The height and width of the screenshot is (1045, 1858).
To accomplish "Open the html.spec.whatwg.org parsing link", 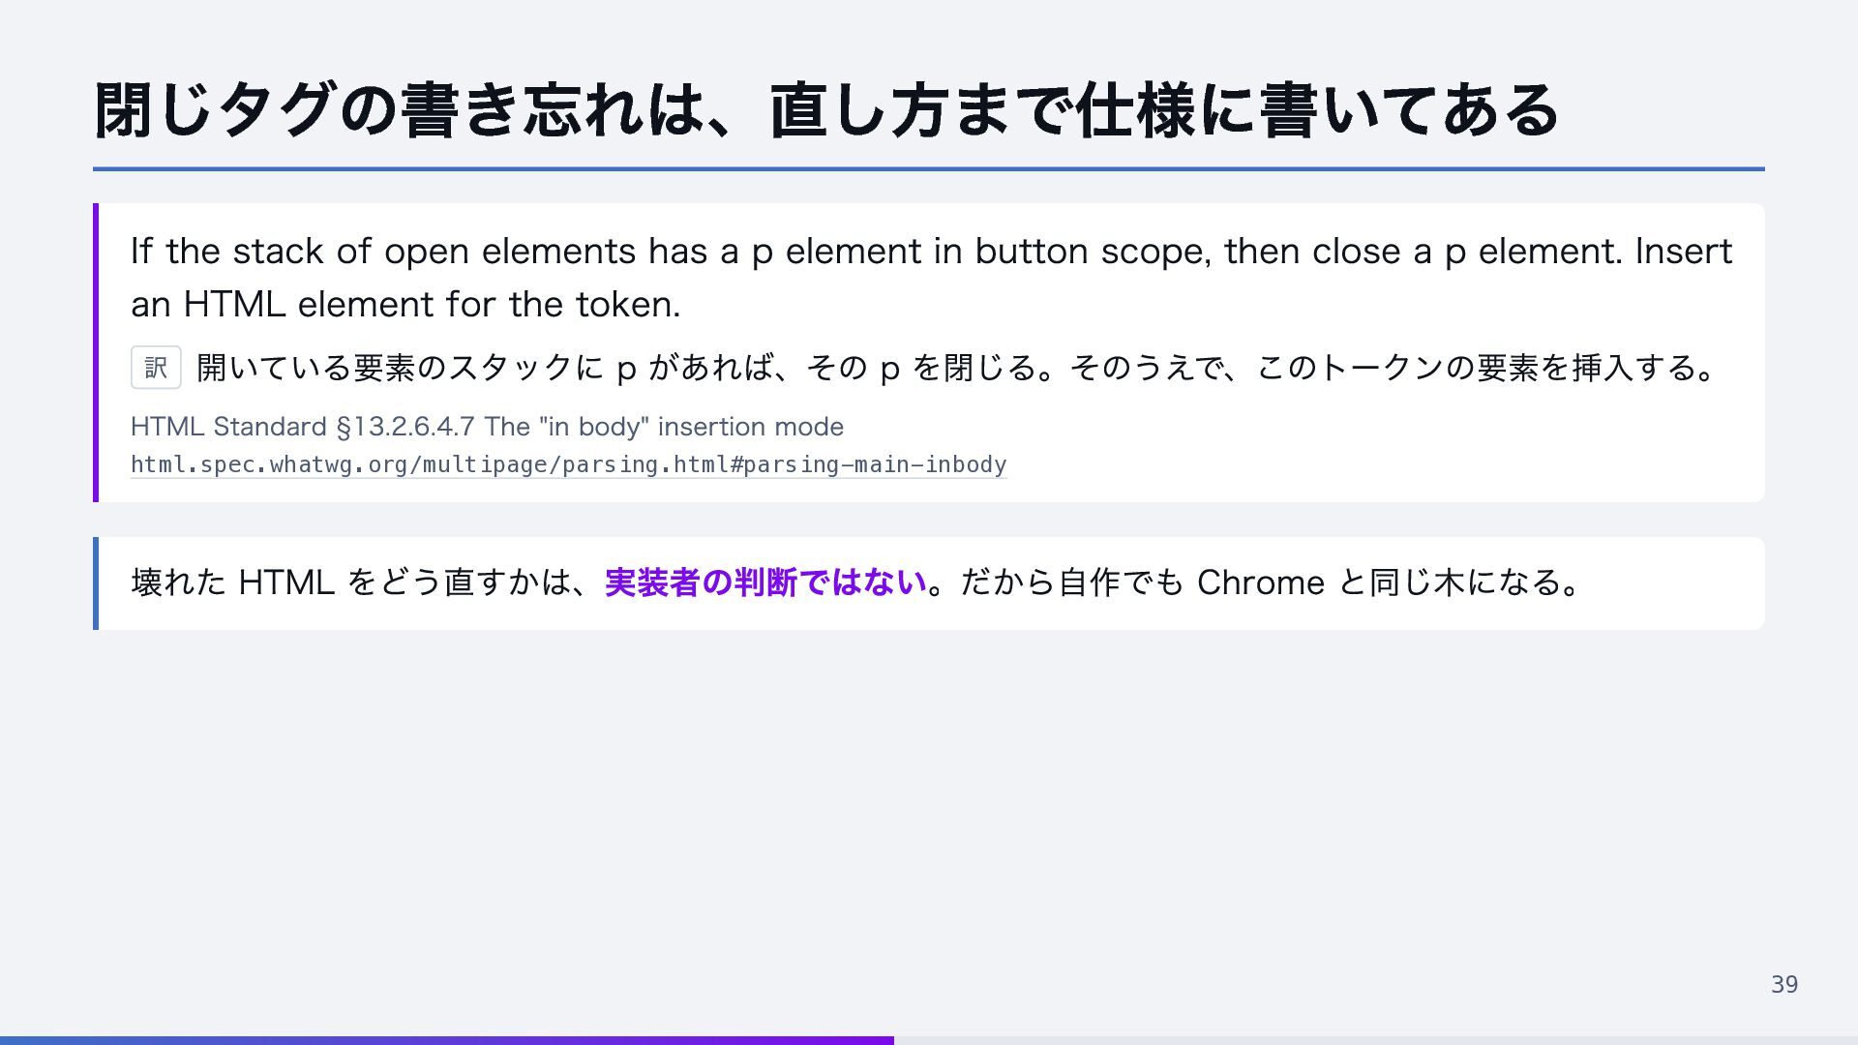I will coord(569,464).
